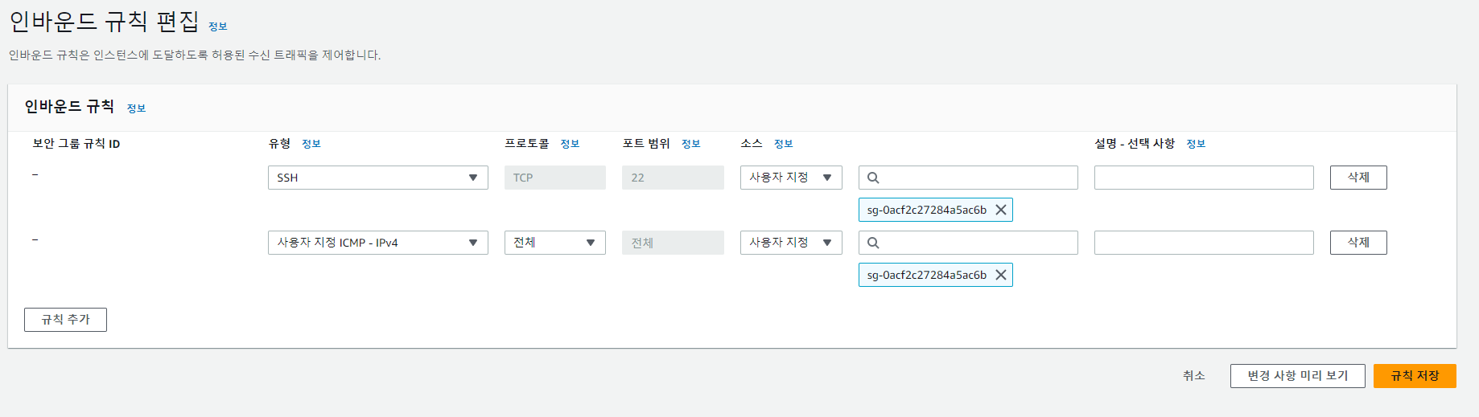
Task: Focus the SSH row source search field
Action: (x=968, y=178)
